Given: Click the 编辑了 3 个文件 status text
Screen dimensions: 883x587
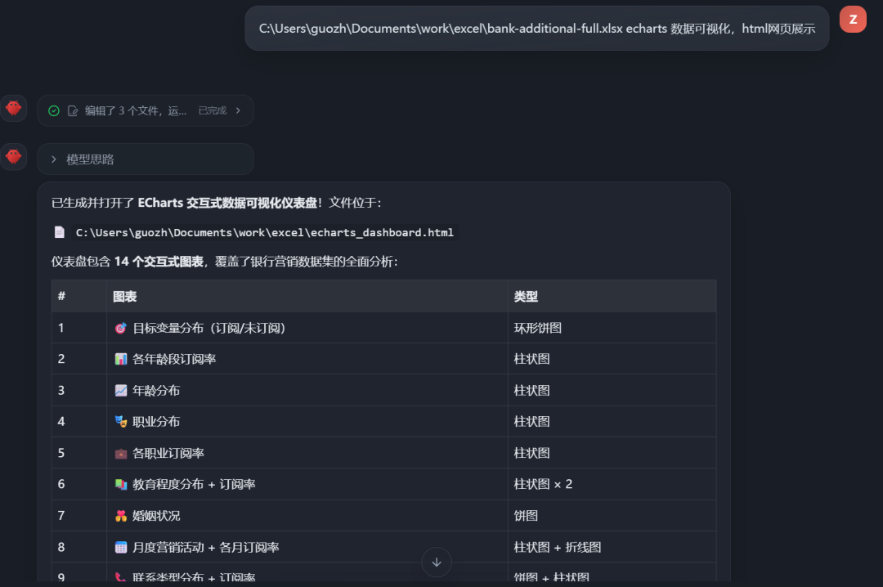Looking at the screenshot, I should coord(136,111).
